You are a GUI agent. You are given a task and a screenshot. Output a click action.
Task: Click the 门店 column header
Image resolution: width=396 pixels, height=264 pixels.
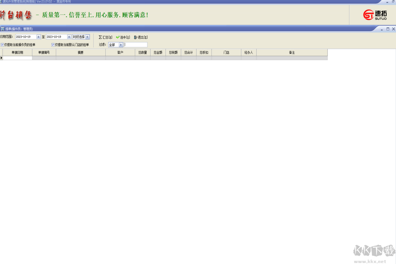tap(227, 52)
